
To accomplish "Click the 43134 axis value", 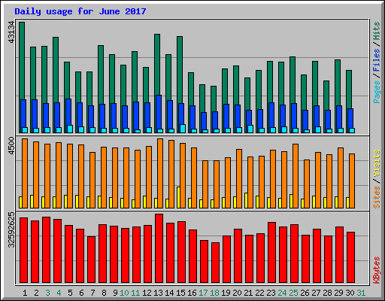I will [x=11, y=32].
